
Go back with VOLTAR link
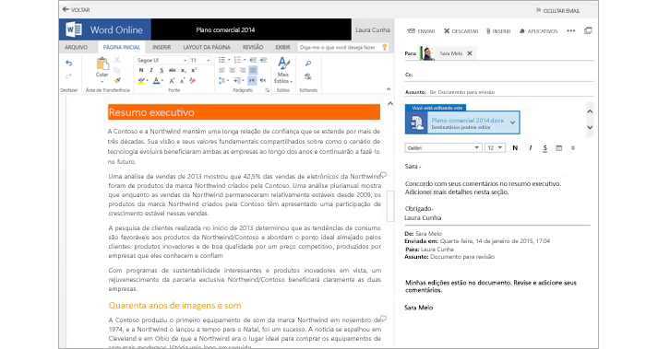pyautogui.click(x=76, y=9)
